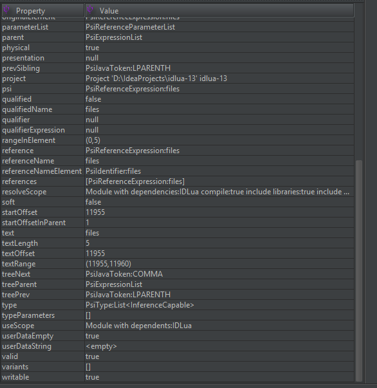
Task: Select the references property cell
Action: [x=42, y=181]
